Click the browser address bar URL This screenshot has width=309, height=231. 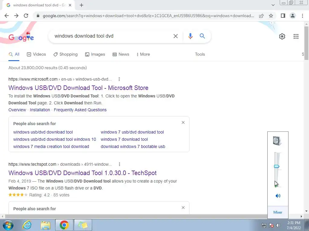[x=148, y=16]
